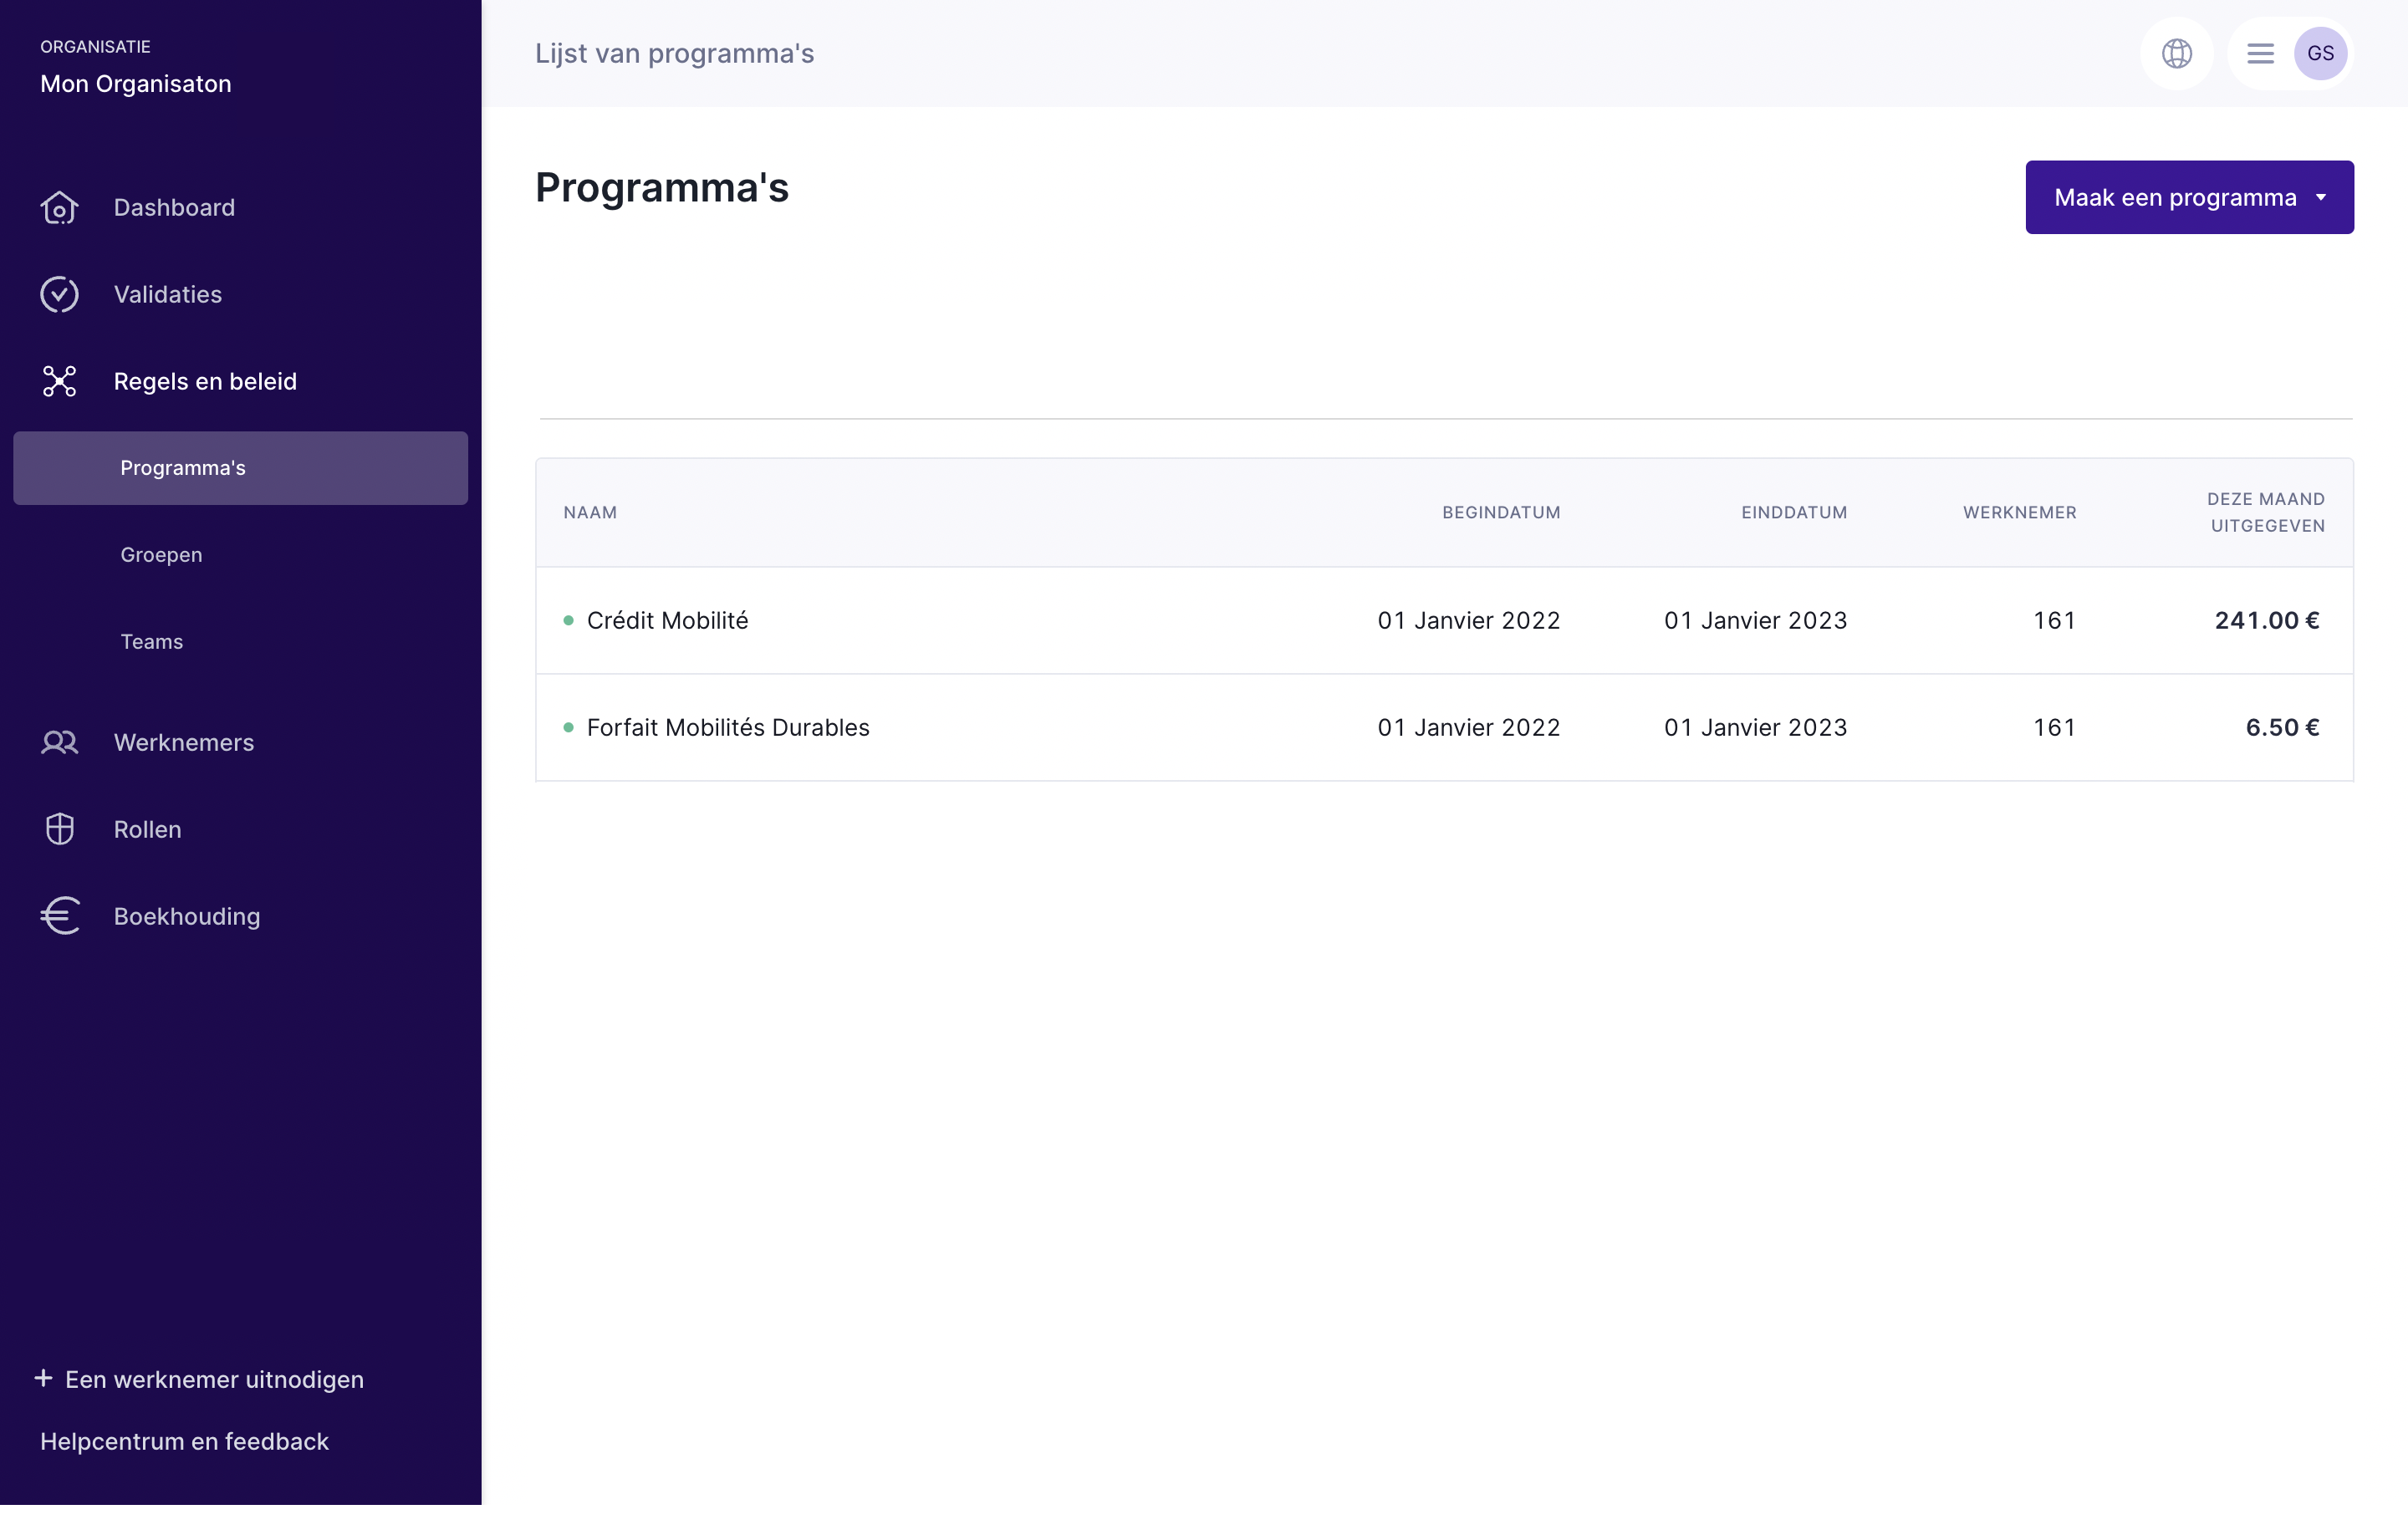
Task: Click the Boekhouding euro icon
Action: [x=59, y=916]
